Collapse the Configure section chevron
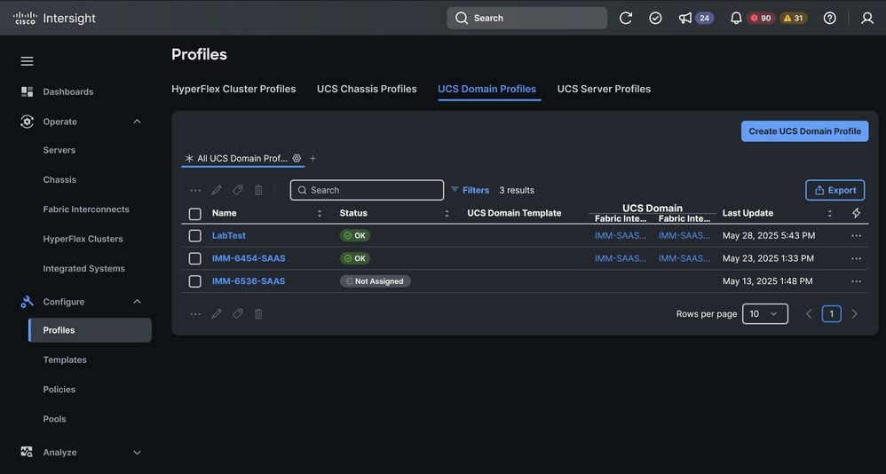This screenshot has width=886, height=474. pyautogui.click(x=137, y=302)
